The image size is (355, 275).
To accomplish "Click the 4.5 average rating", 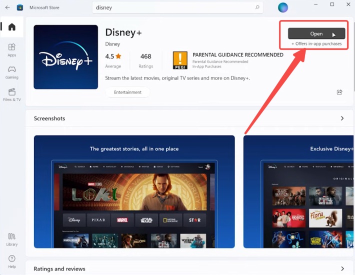I will (109, 56).
